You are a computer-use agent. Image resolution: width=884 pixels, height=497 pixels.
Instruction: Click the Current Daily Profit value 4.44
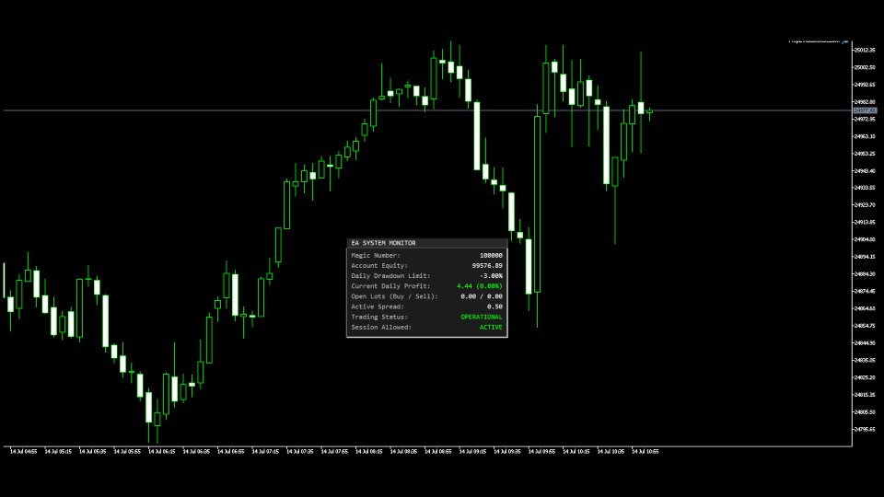[x=464, y=286]
